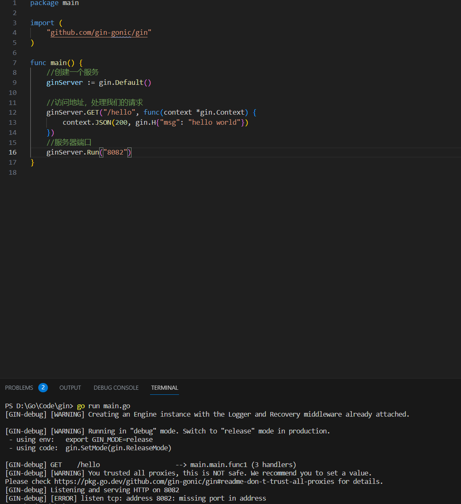This screenshot has width=461, height=504.
Task: Click the status code 200 on line 13
Action: click(121, 123)
